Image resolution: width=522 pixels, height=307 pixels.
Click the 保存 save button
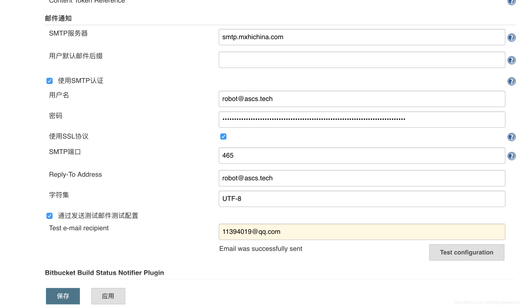[63, 296]
